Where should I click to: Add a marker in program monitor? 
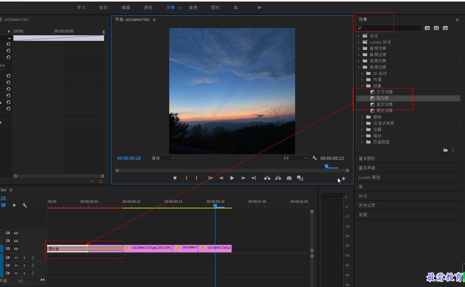175,178
